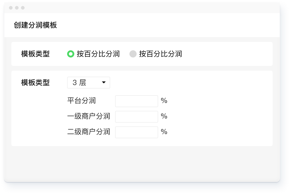Click the 一级商户分润 field label
This screenshot has height=194, width=290.
89,116
